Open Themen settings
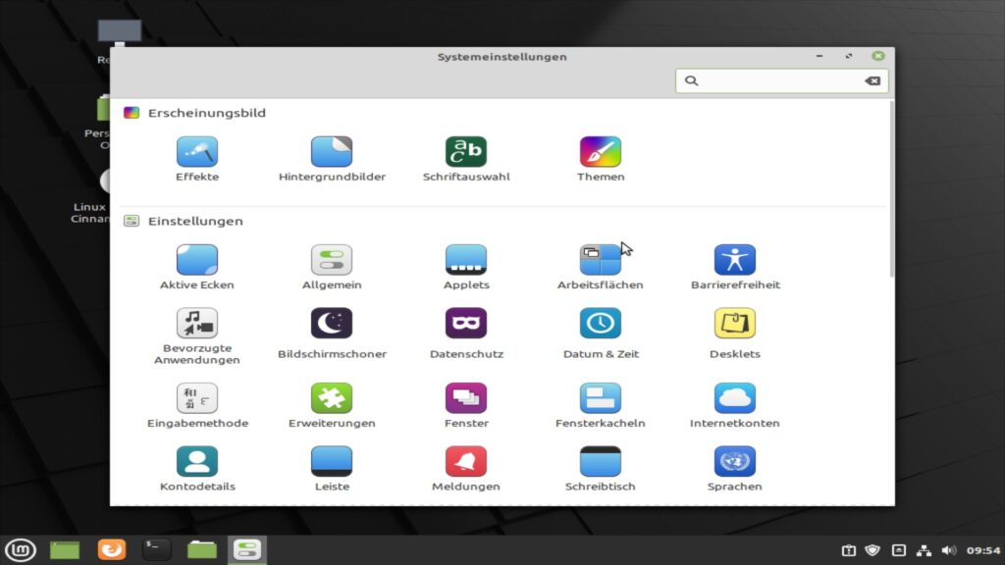Viewport: 1005px width, 565px height. pyautogui.click(x=601, y=159)
